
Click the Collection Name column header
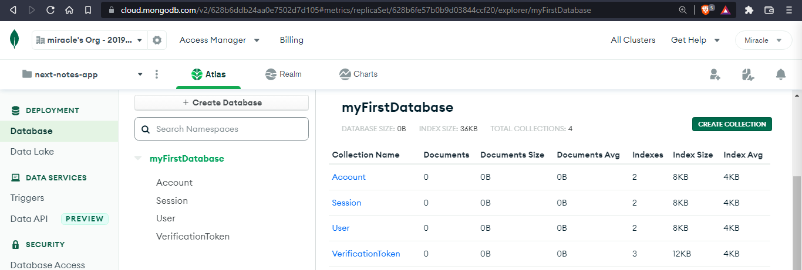click(x=366, y=155)
